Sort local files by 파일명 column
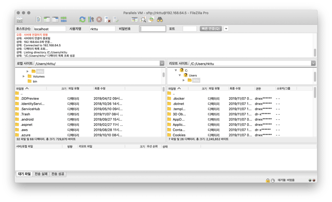Screen dimensions: 332x202 (x=31, y=89)
